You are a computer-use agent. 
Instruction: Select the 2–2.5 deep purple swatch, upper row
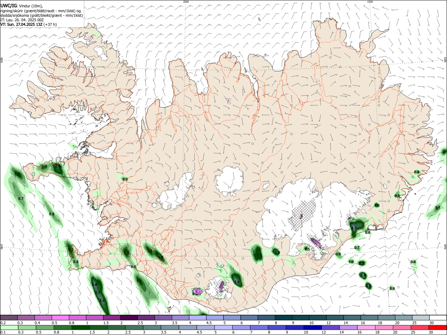click(x=129, y=318)
